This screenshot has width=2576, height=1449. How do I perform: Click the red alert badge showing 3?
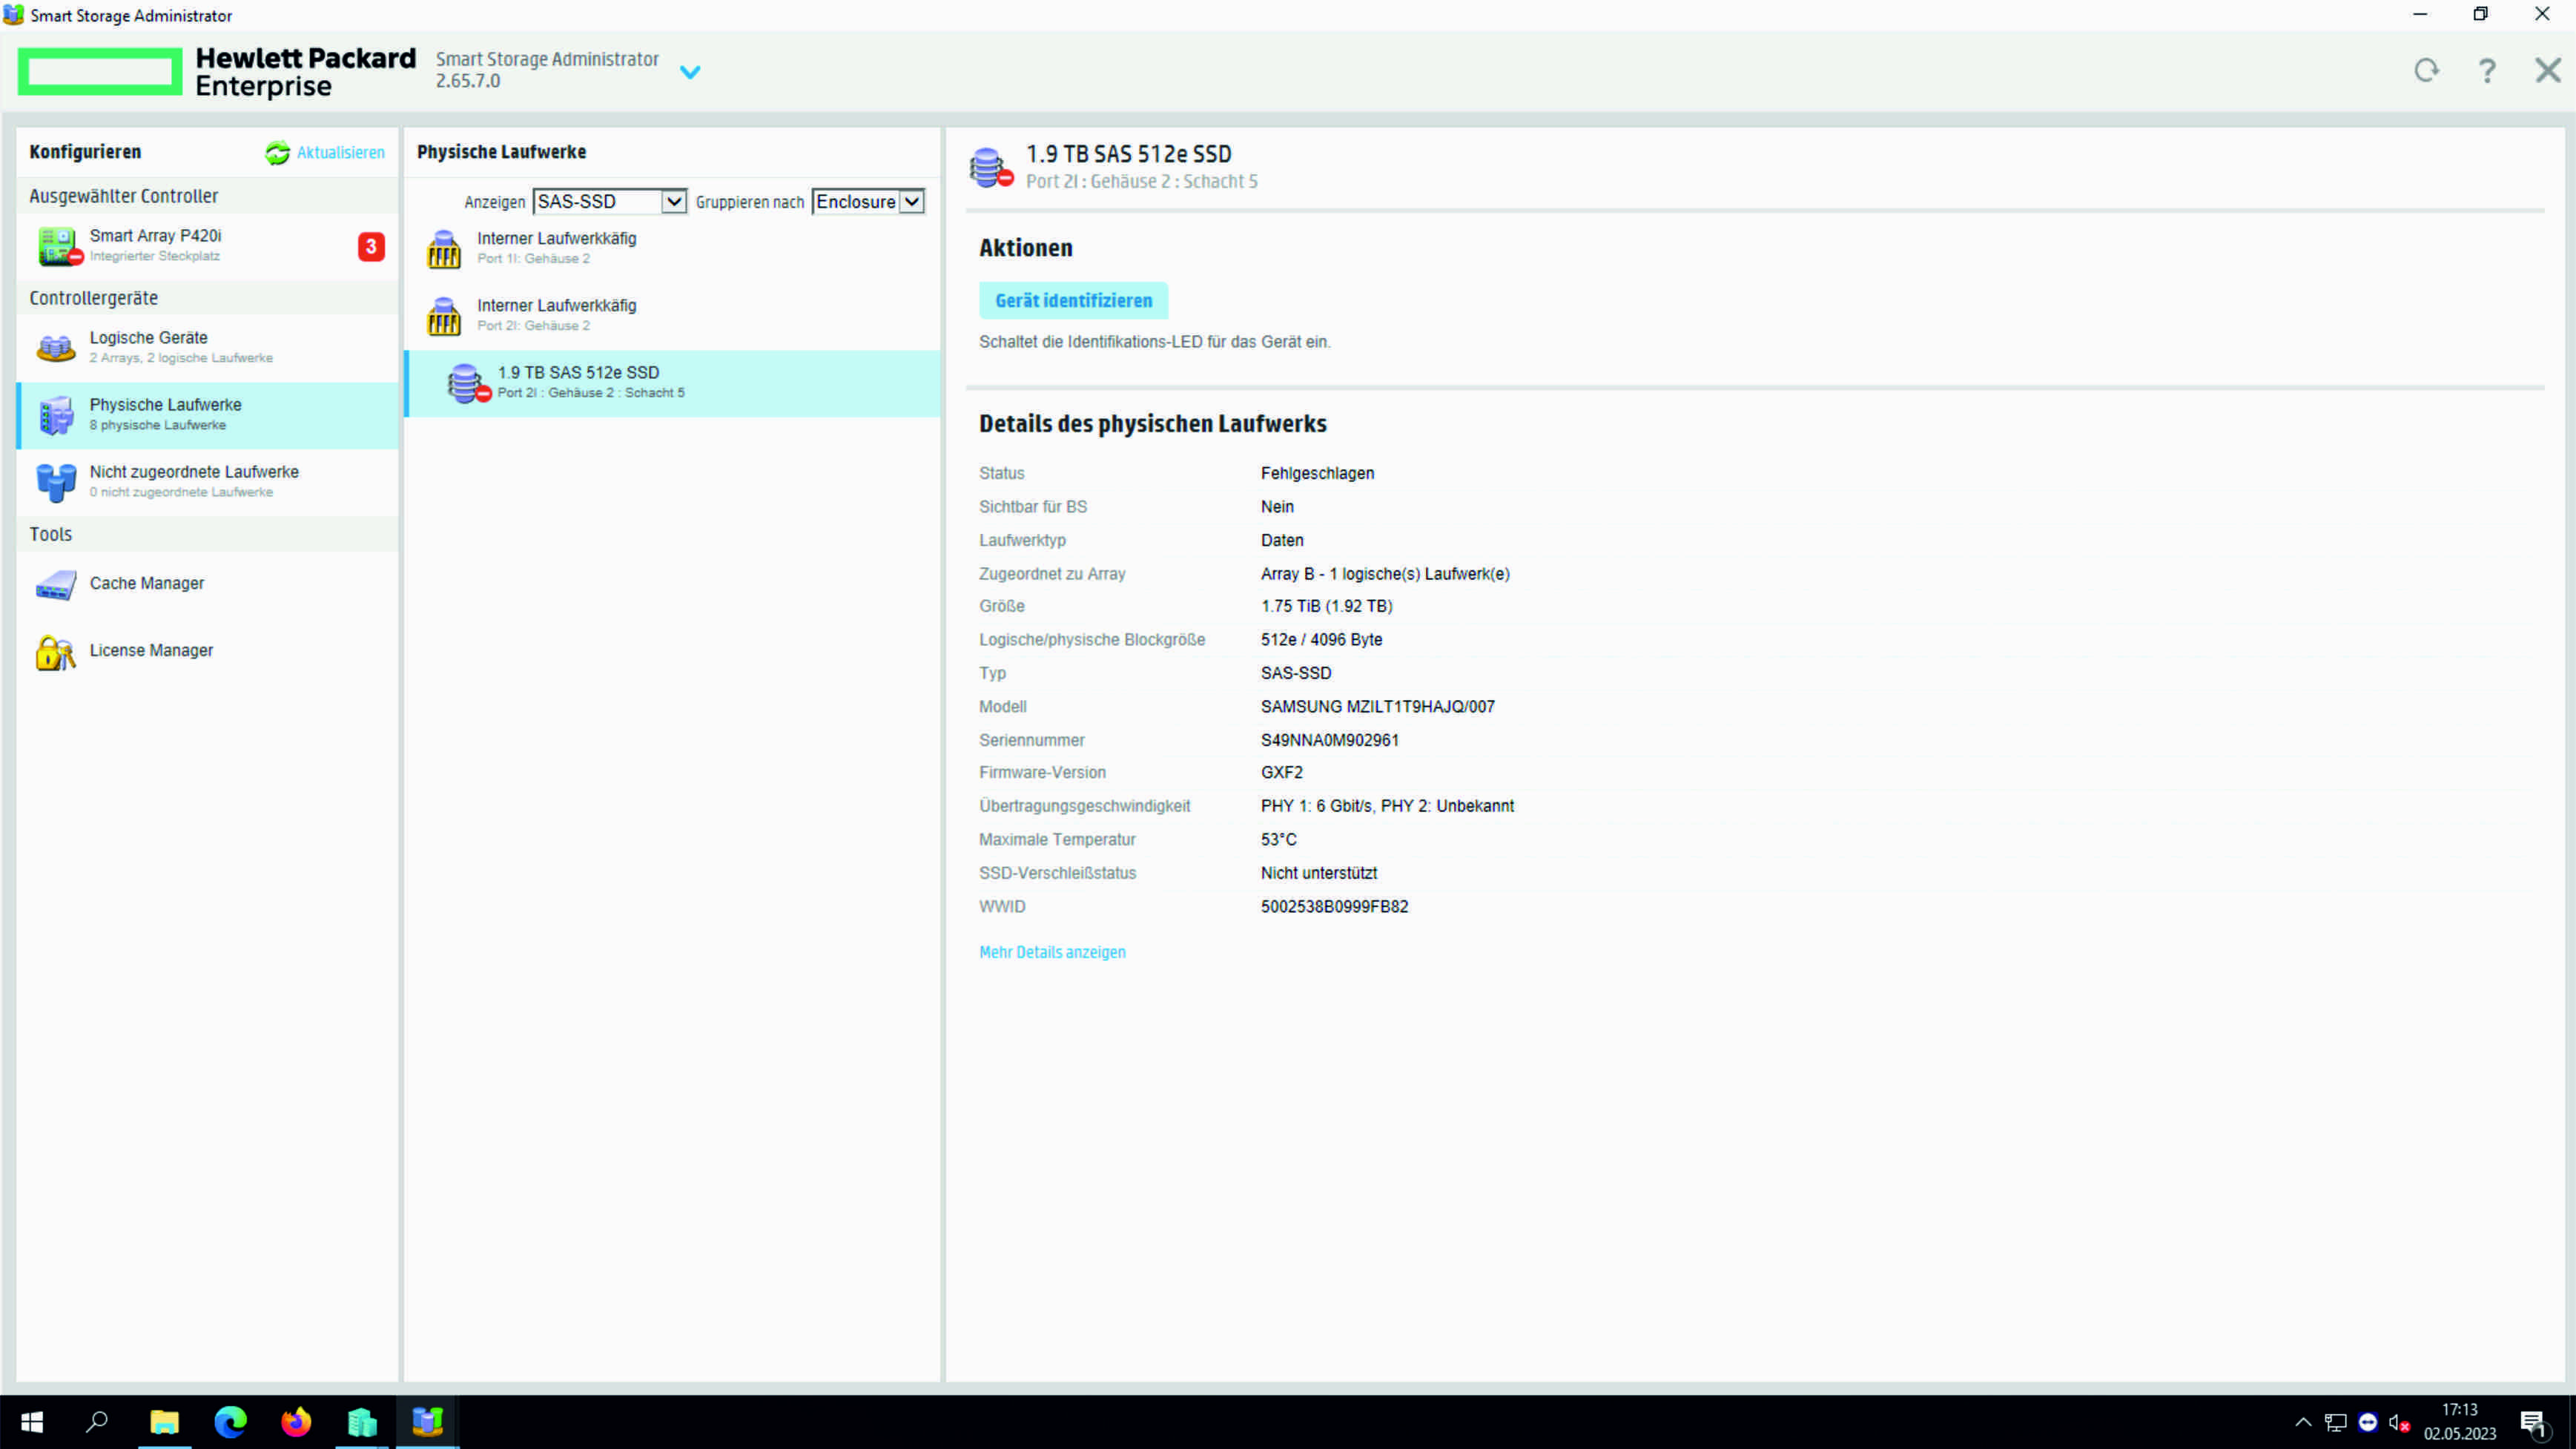pos(371,246)
